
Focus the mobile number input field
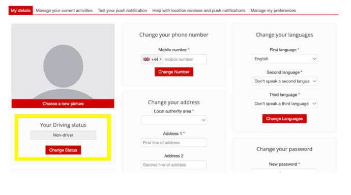pos(185,59)
